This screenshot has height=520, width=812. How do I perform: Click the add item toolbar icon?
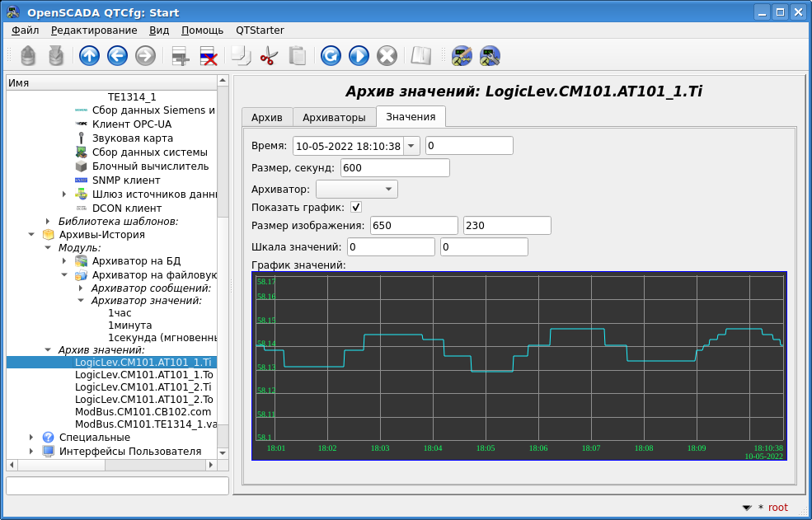pos(179,55)
